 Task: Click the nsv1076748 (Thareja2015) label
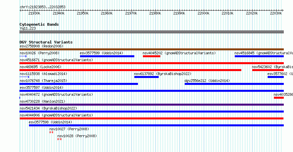[43, 81]
